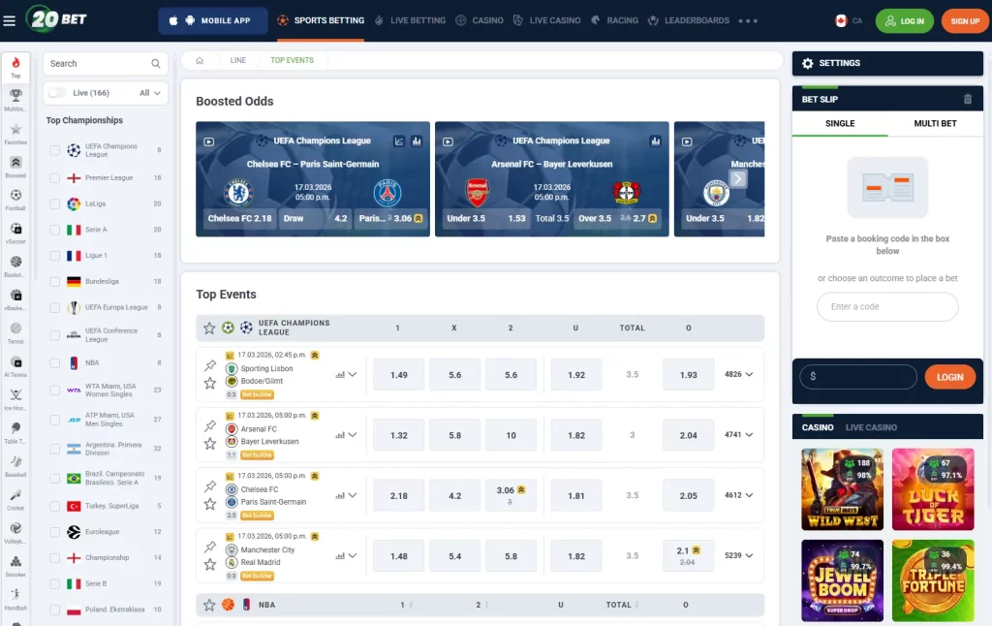
Task: Open the overflow menu next to Leaderboards
Action: tap(748, 19)
